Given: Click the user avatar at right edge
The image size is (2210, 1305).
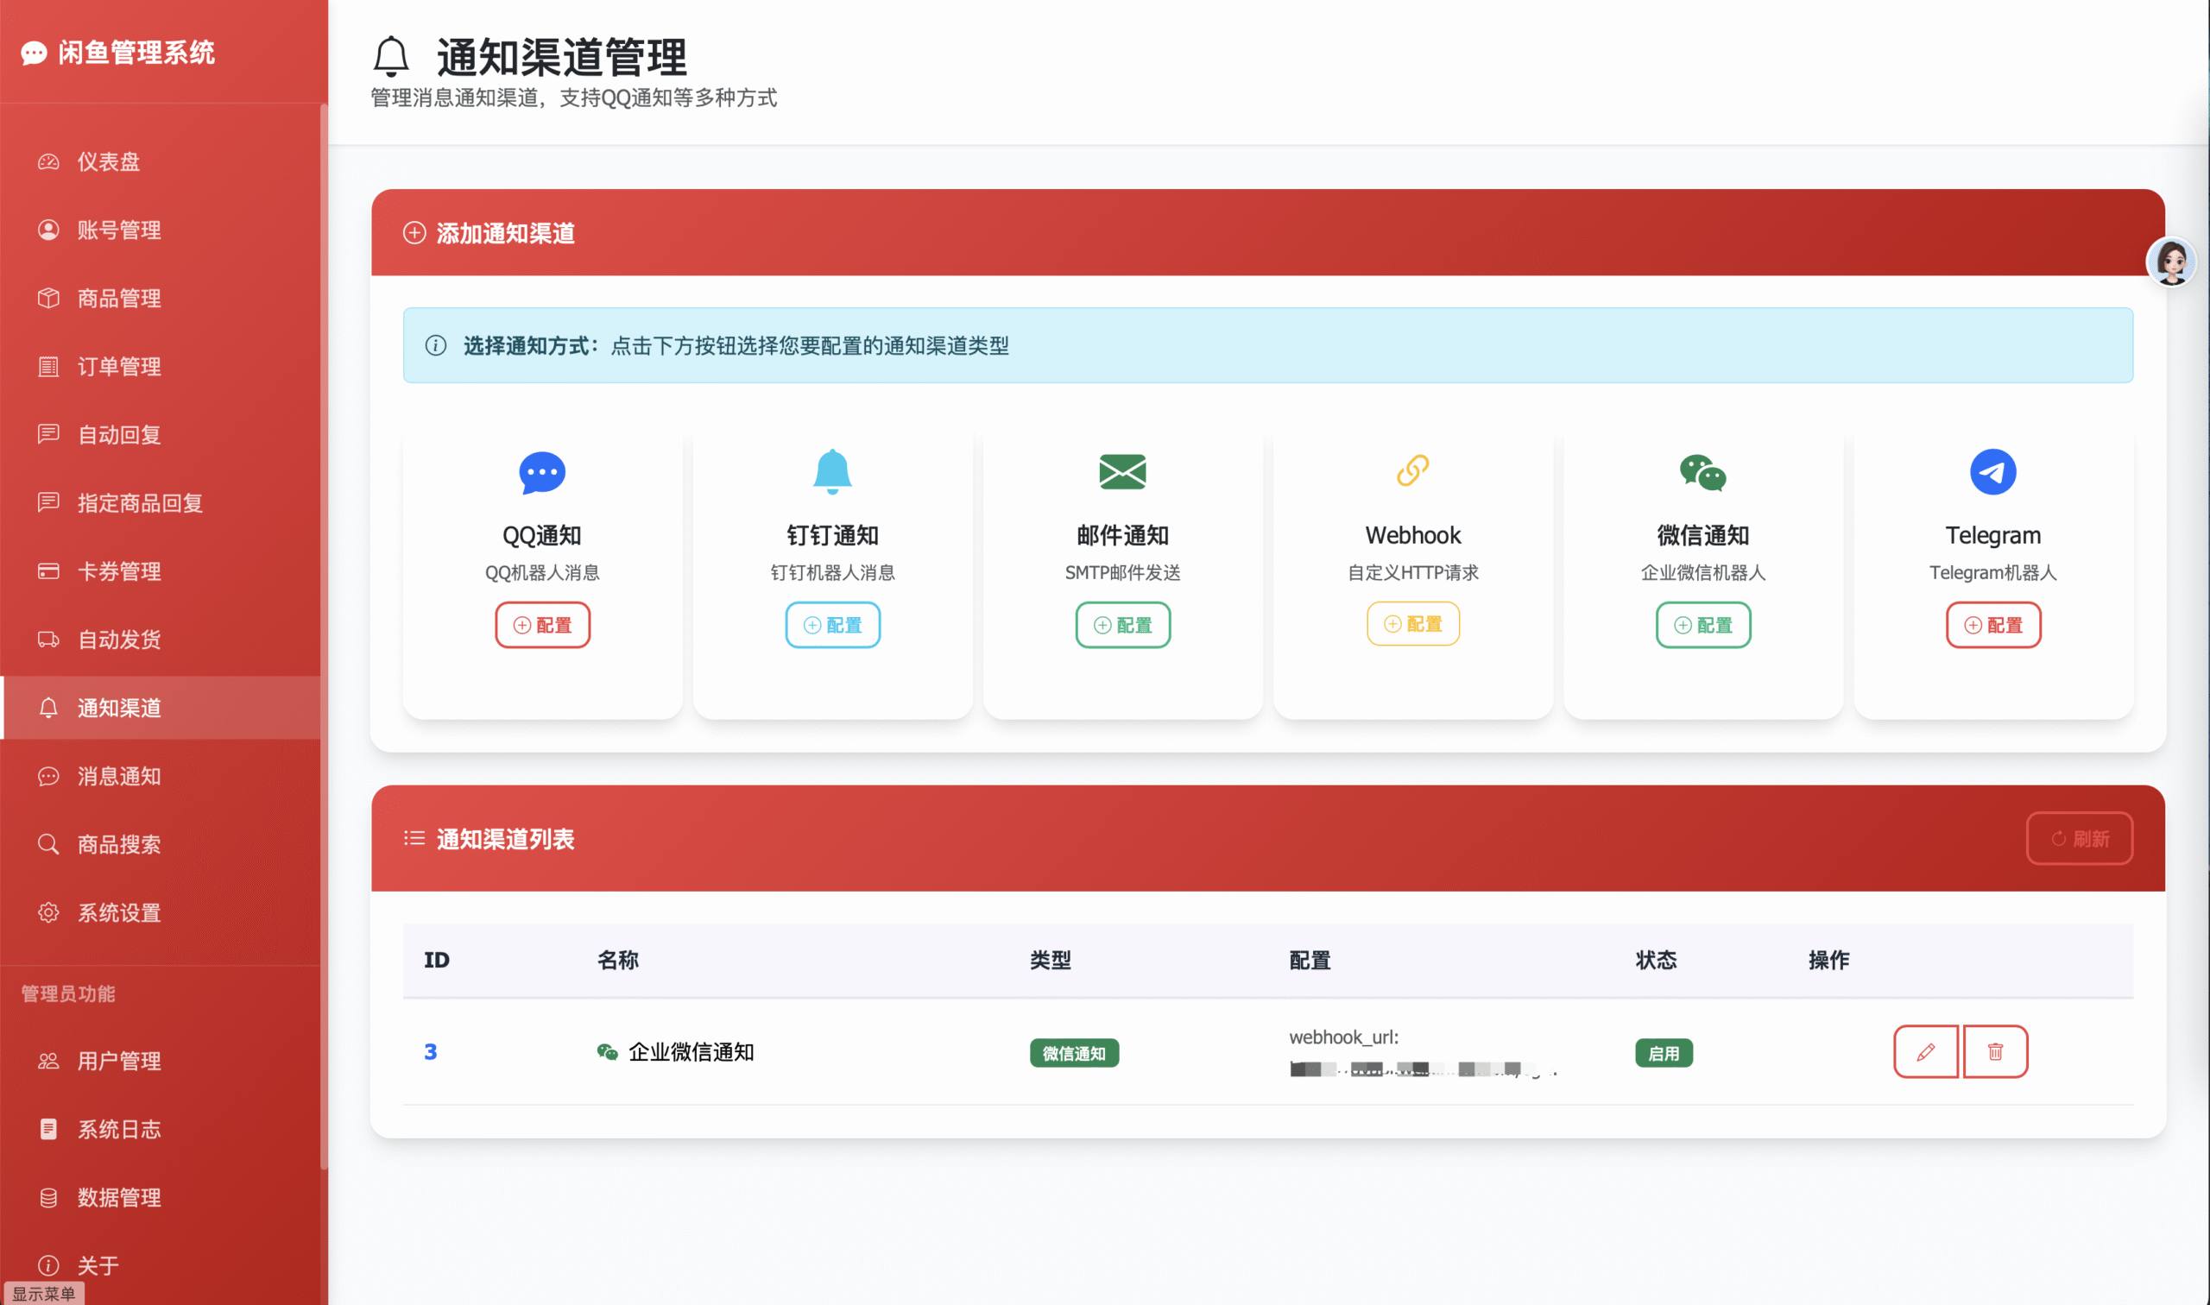Looking at the screenshot, I should coord(2170,262).
